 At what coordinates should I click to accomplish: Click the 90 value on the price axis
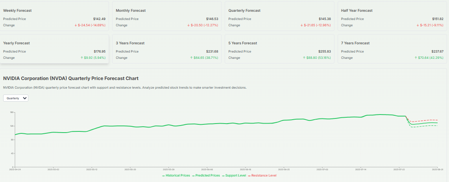pos(12,140)
